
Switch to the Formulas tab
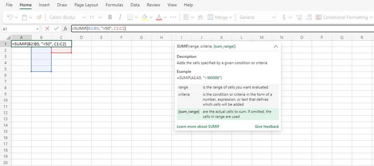114,5
